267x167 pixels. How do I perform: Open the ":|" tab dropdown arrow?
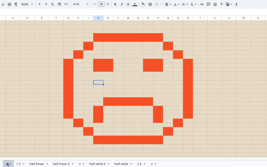pyautogui.click(x=84, y=164)
